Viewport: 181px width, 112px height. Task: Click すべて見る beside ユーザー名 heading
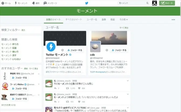[x=124, y=28]
